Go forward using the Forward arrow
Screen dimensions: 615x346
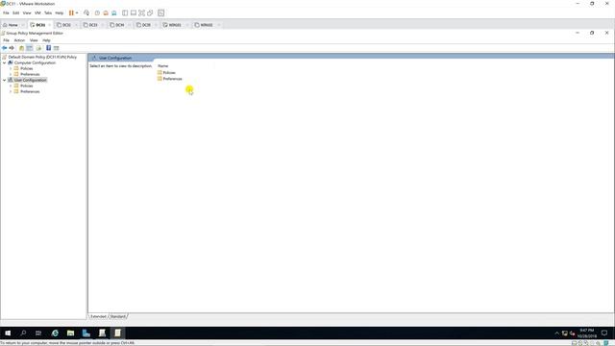click(x=12, y=48)
